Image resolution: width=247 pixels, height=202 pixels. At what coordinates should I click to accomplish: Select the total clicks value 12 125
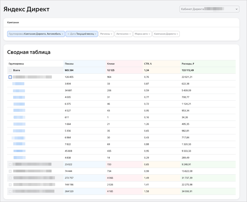pos(111,70)
